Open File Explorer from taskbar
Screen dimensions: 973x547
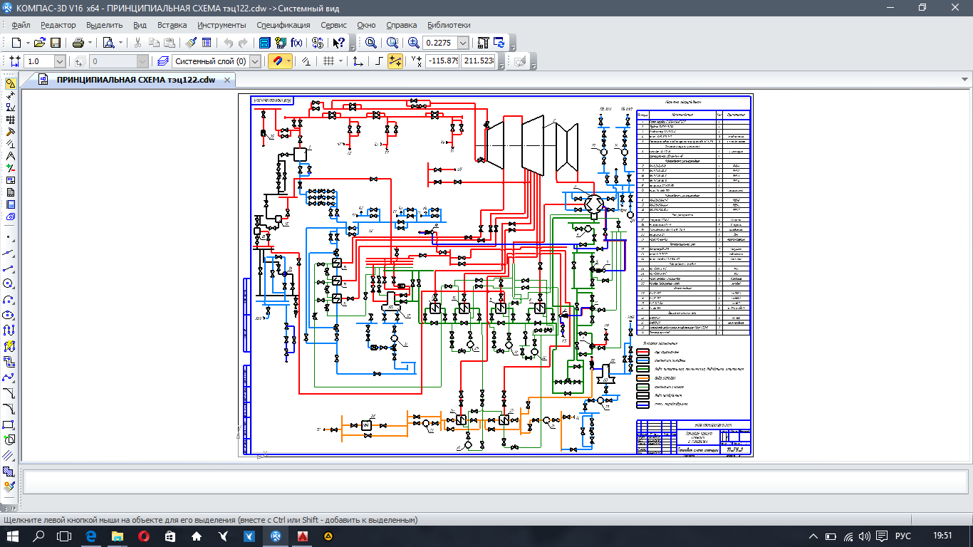118,536
